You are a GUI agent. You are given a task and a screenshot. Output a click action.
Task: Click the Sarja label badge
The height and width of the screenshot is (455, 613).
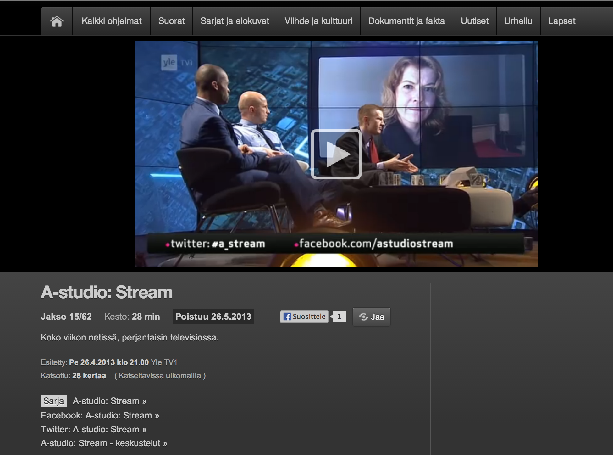click(x=54, y=401)
